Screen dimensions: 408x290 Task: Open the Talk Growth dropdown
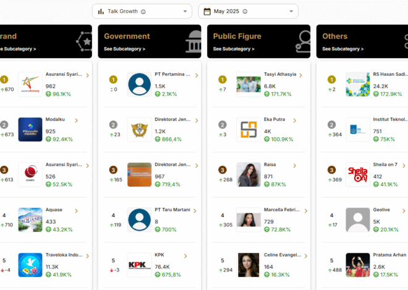[x=142, y=12]
